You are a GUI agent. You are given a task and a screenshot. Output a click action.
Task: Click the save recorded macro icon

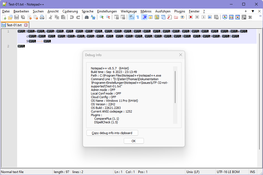216,17
